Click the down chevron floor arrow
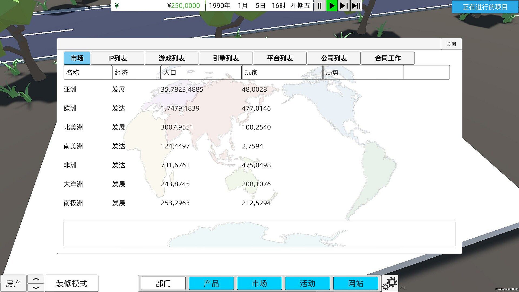The image size is (519, 292). pyautogui.click(x=36, y=287)
